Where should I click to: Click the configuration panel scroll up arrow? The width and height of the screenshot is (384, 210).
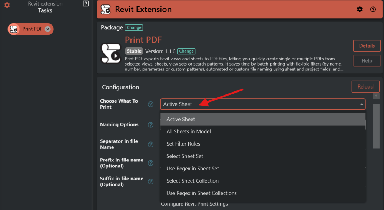[x=376, y=96]
